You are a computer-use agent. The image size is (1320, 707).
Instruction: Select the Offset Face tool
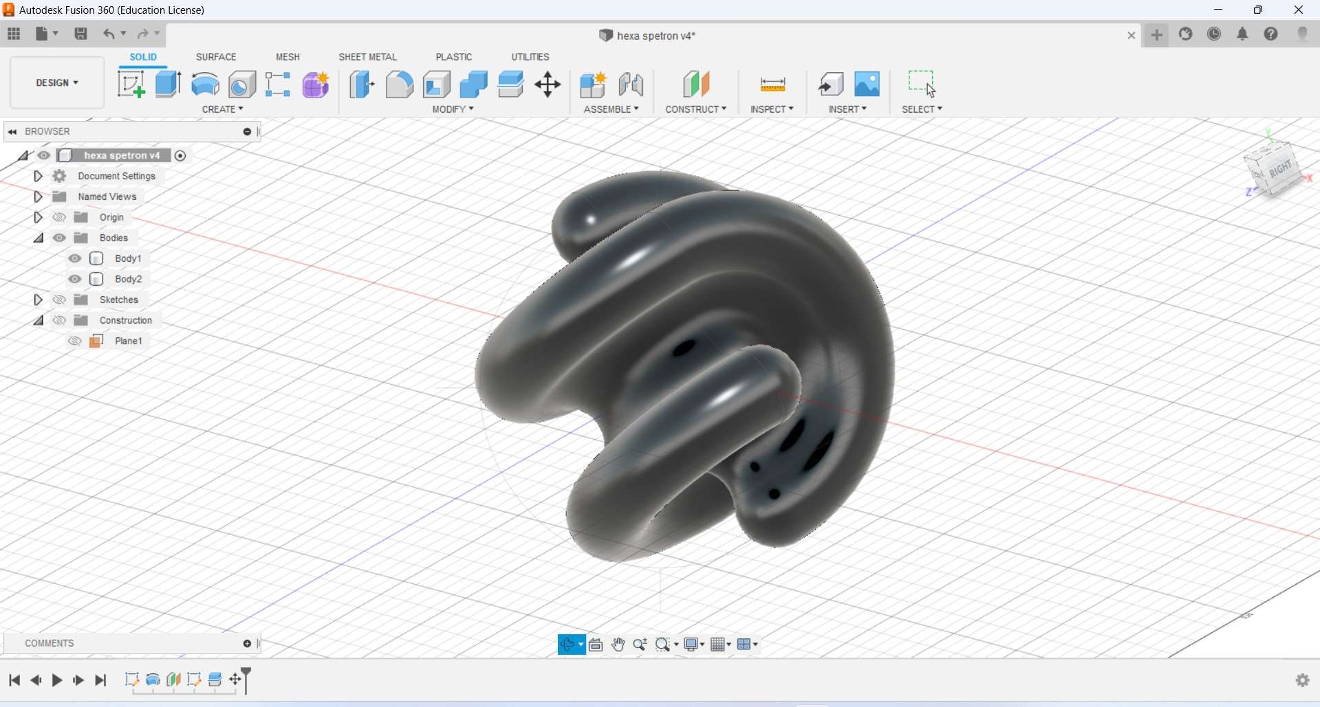510,85
